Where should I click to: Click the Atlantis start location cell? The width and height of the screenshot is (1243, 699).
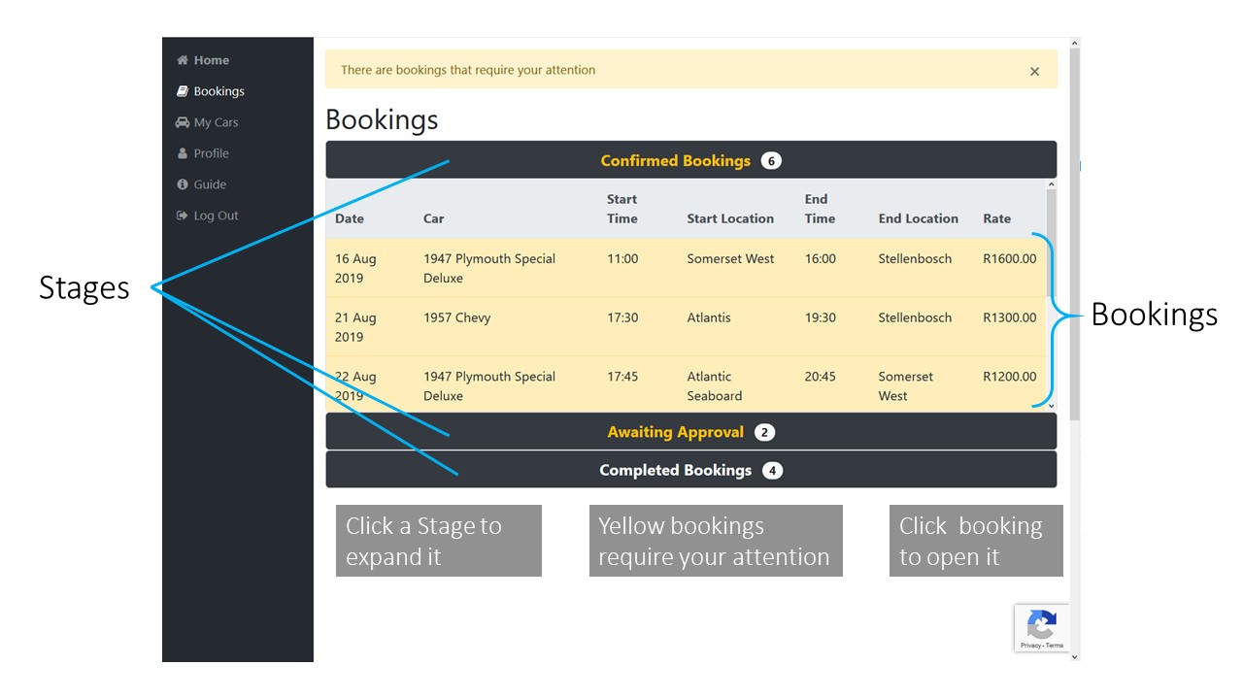(x=709, y=317)
